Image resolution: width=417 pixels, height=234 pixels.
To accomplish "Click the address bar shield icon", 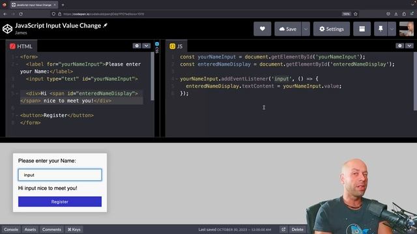I will click(53, 14).
